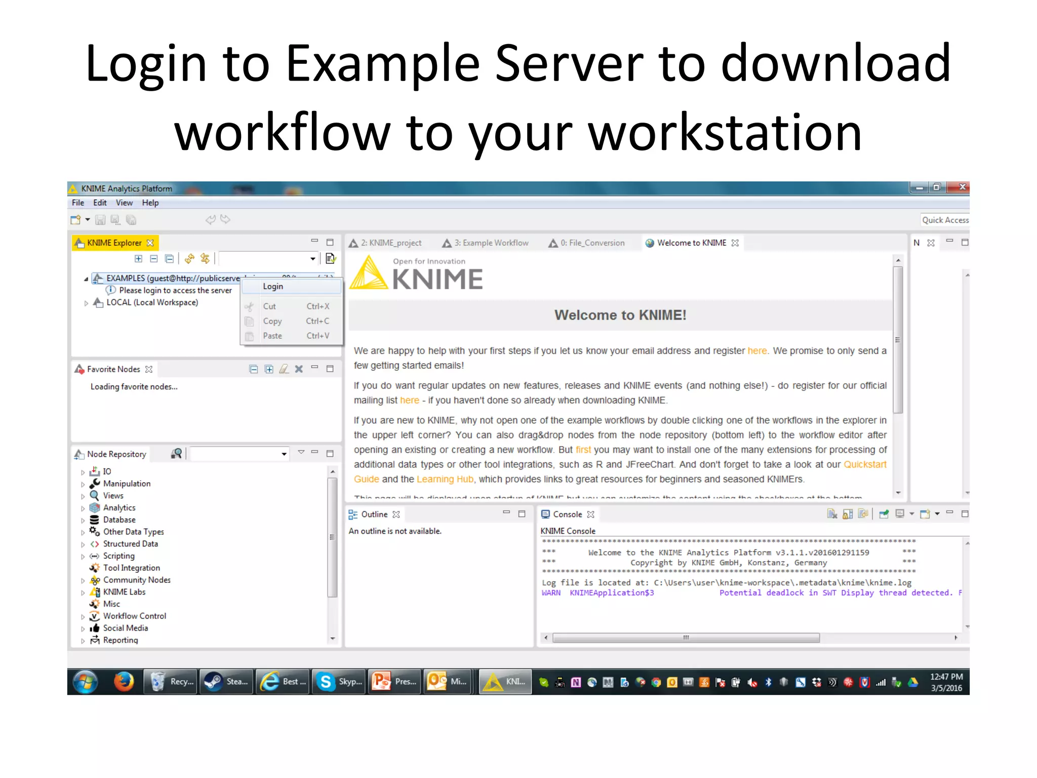
Task: Click the Save icon in main toolbar
Action: pos(100,220)
